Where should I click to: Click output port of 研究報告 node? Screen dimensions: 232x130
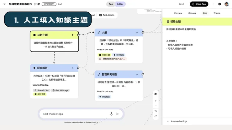78,68
